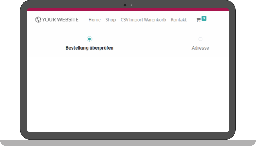Click the YOUR WEBSITE logo text
Screen dimensions: 256x146
tap(60, 19)
